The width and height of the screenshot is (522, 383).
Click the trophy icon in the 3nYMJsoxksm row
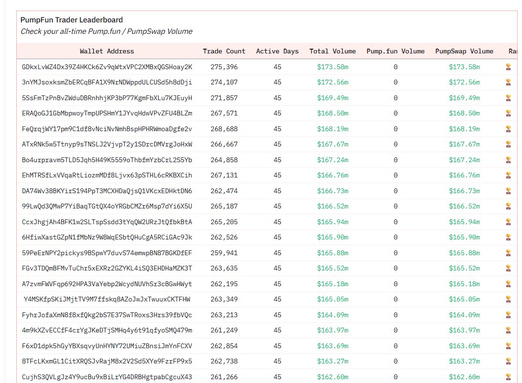coord(508,82)
